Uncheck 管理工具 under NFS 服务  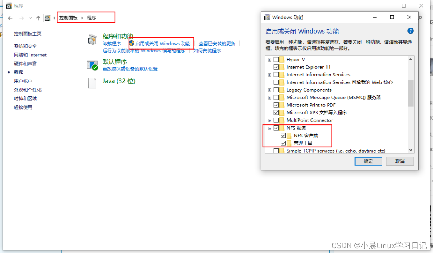[283, 143]
